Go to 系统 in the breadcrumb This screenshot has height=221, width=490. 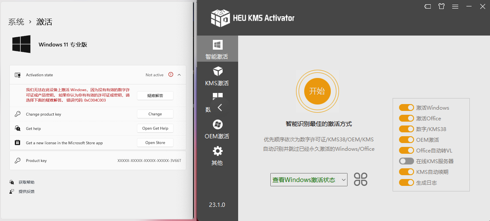click(16, 22)
